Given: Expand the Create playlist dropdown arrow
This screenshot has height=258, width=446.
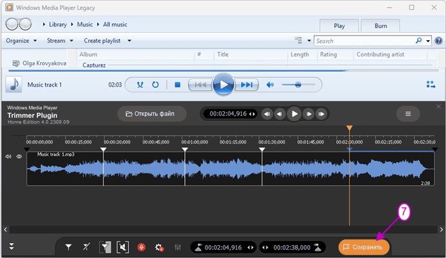Looking at the screenshot, I should coord(129,41).
